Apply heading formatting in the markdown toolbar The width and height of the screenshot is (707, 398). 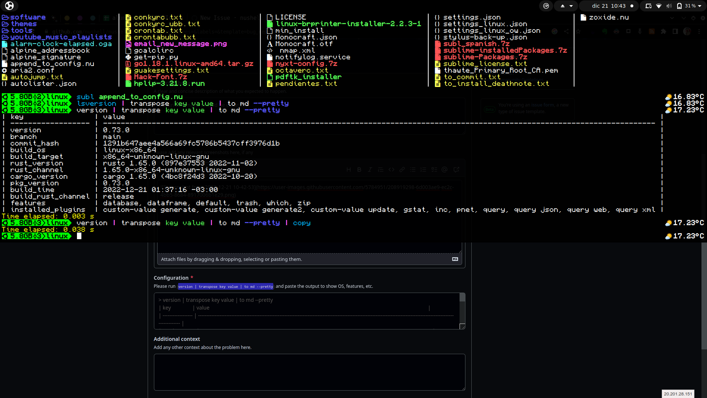(349, 170)
